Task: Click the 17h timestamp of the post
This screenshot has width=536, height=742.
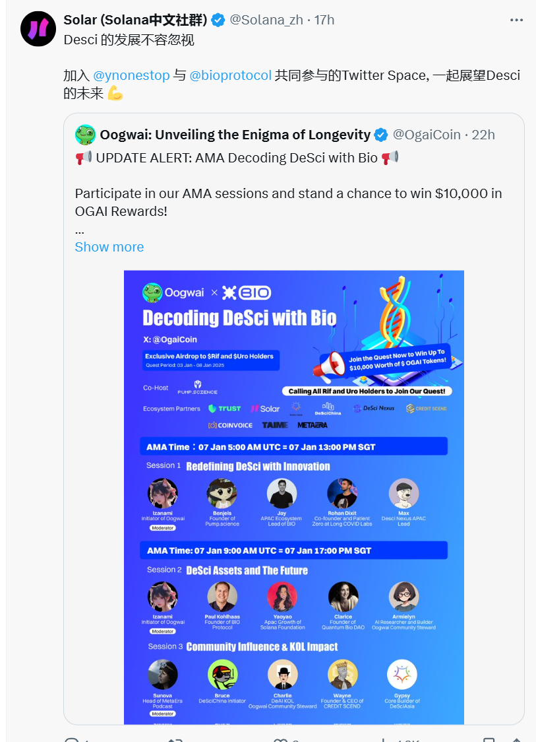Action: pyautogui.click(x=324, y=20)
